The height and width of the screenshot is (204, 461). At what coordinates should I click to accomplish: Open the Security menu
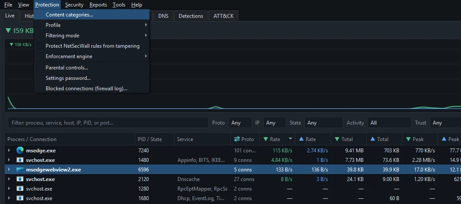74,5
